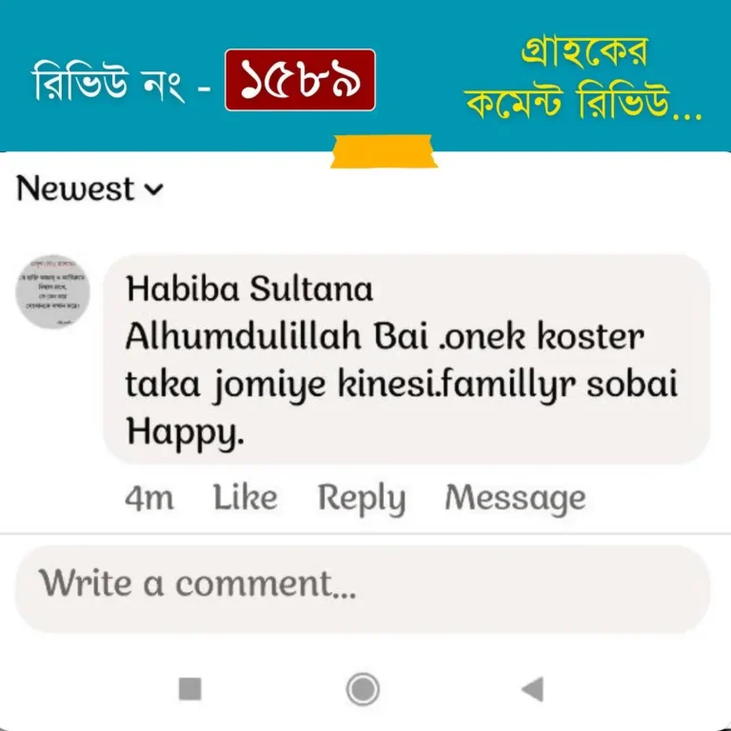Click the Alhumdulillah comment line

(x=385, y=336)
